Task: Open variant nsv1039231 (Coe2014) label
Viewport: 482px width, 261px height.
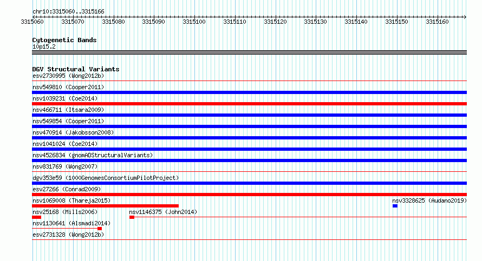Action: pos(65,98)
